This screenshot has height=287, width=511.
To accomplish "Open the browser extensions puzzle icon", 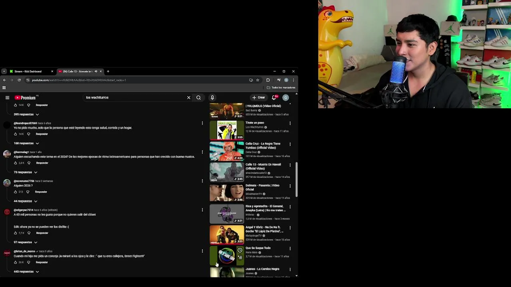I will 268,80.
